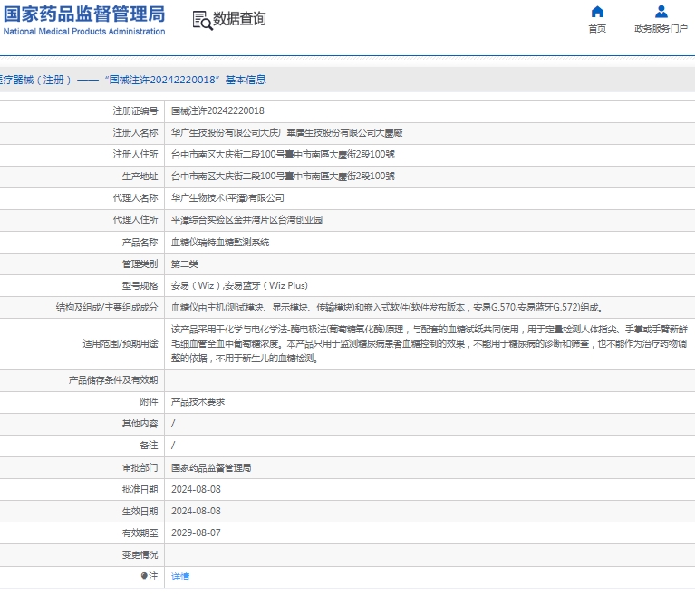This screenshot has width=695, height=594.
Task: Click the 其他内容 row label
Action: (140, 424)
